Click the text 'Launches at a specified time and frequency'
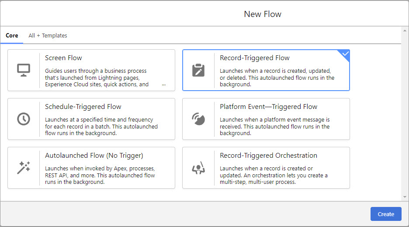Image resolution: width=409 pixels, height=227 pixels. tap(99, 120)
